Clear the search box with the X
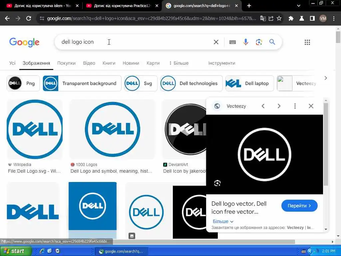 216,42
